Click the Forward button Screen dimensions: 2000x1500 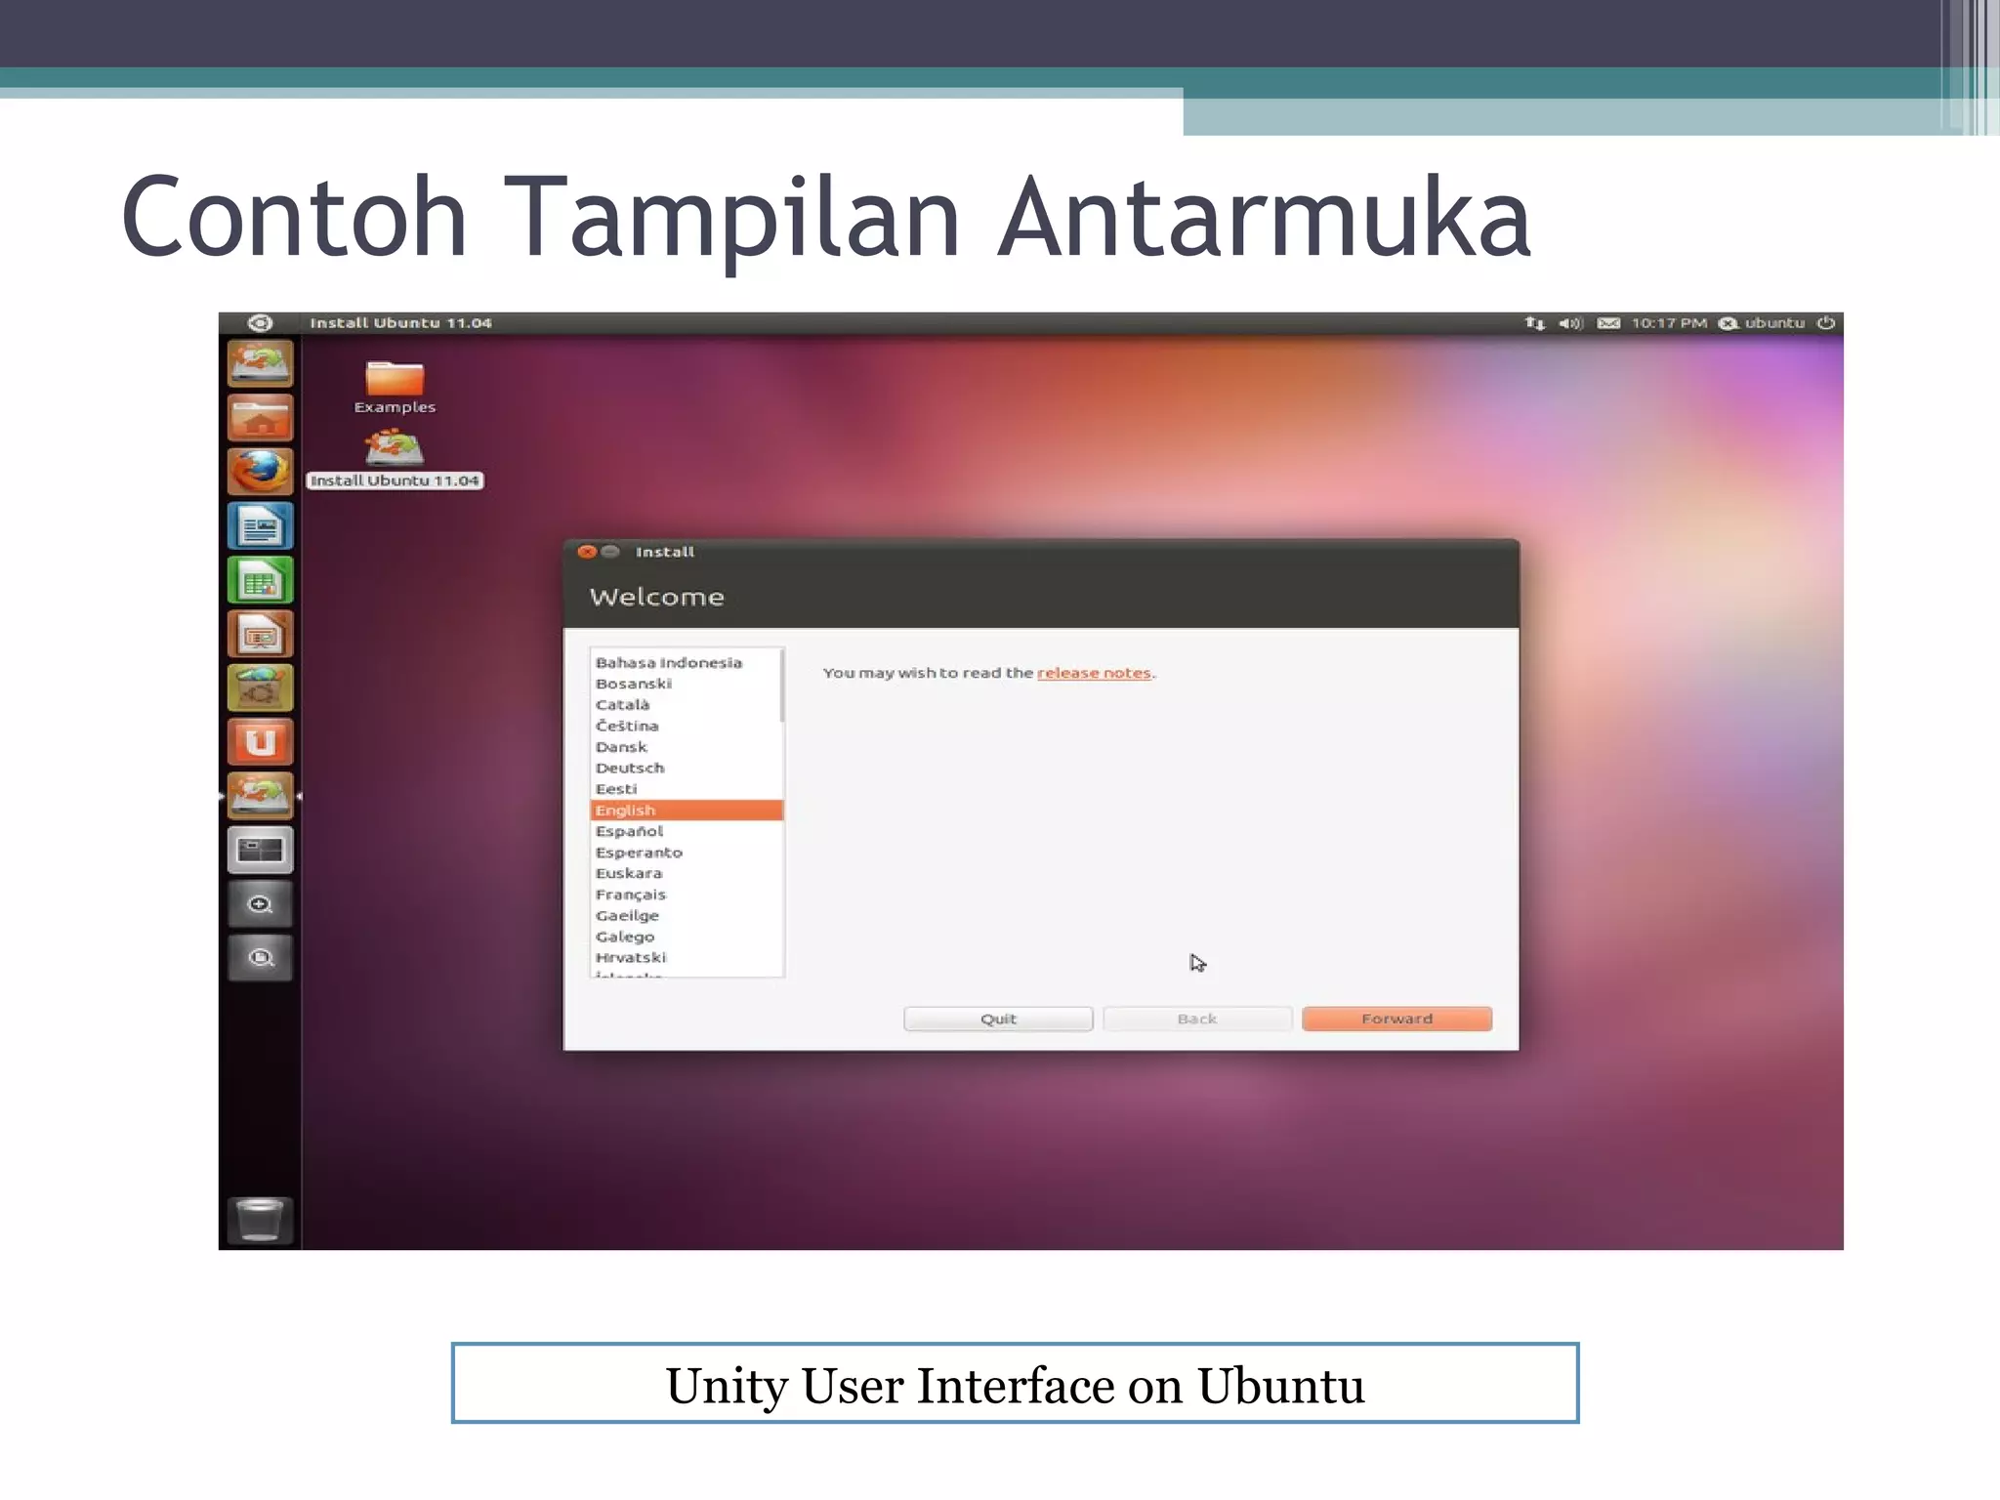[1396, 1019]
